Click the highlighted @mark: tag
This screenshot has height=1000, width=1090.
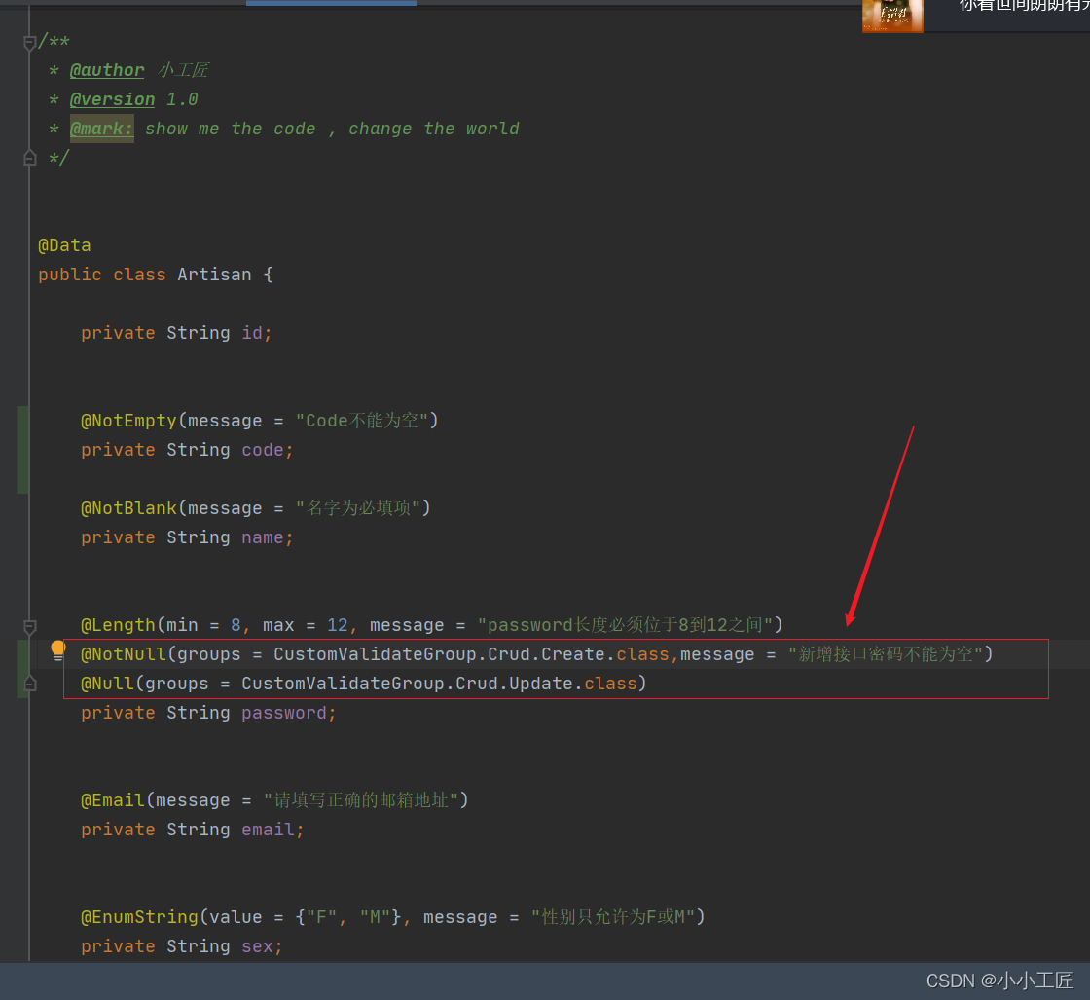(x=101, y=129)
